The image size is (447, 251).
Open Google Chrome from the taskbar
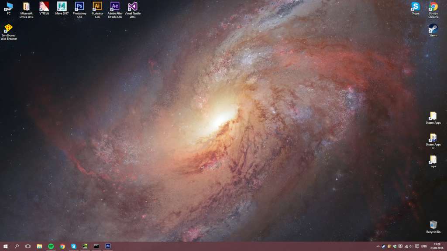[62, 247]
